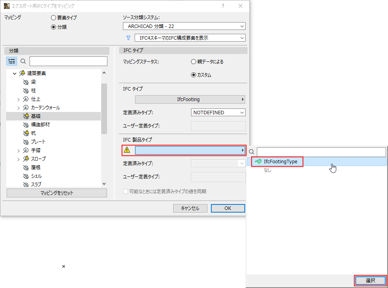Image resolution: width=388 pixels, height=288 pixels.
Task: Click the 建築要素 warning classification icon
Action: point(22,73)
